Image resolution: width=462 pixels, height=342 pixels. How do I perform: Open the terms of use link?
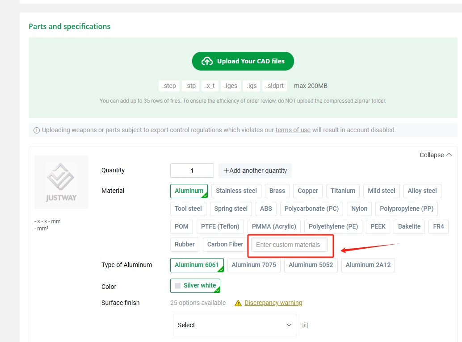293,130
